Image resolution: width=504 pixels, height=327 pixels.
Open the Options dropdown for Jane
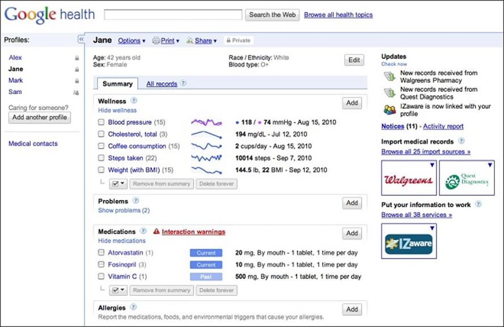click(132, 41)
